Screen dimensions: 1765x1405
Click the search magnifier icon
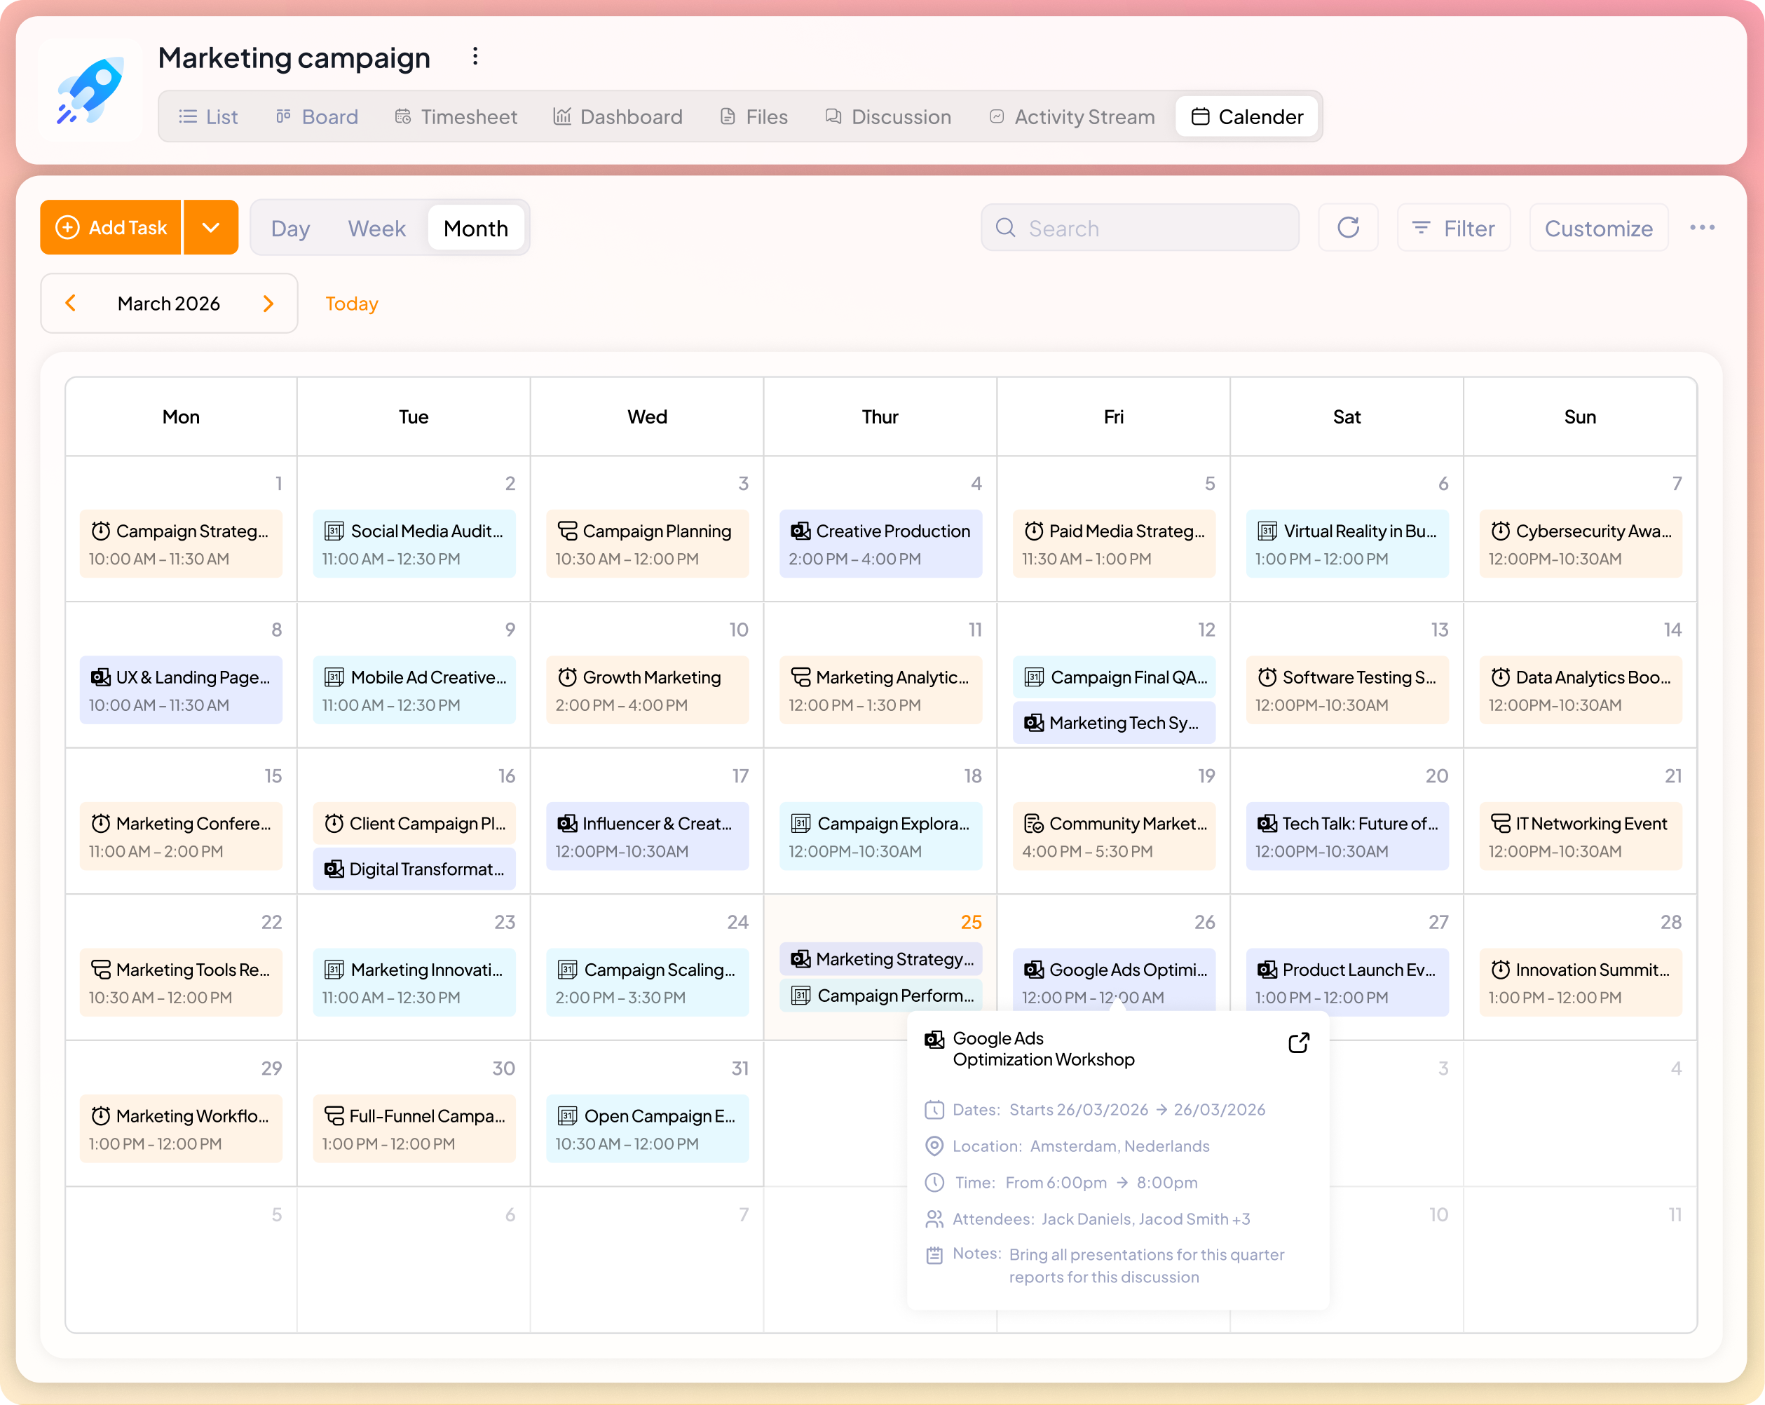(x=1005, y=228)
